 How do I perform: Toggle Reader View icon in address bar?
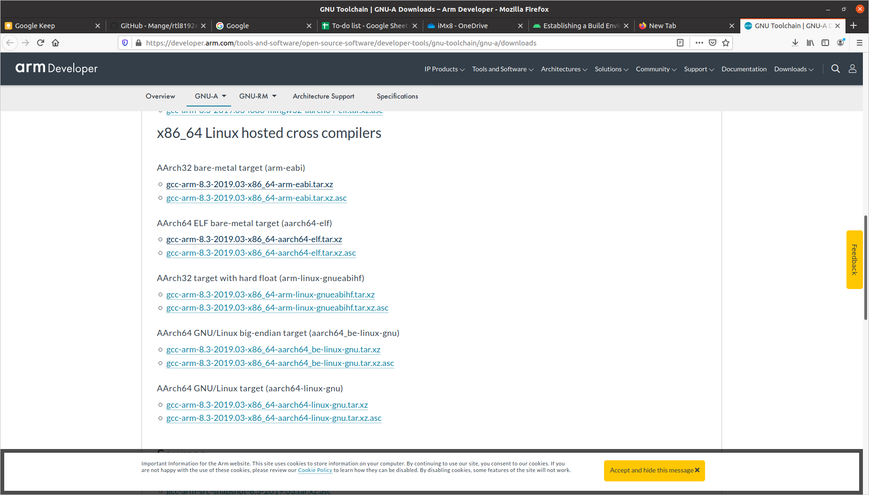(x=680, y=43)
